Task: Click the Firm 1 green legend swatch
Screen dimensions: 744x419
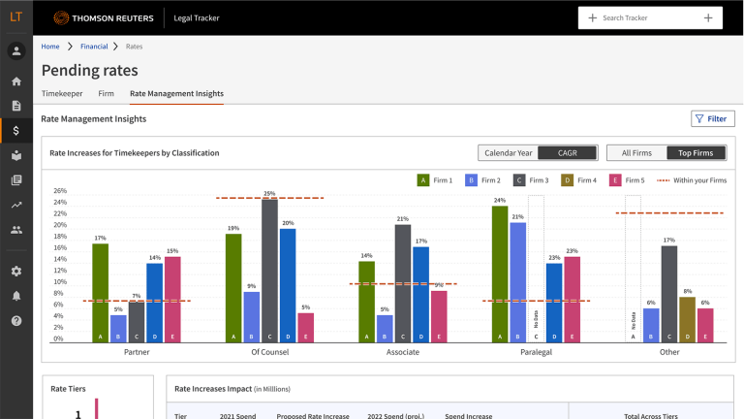Action: point(423,180)
